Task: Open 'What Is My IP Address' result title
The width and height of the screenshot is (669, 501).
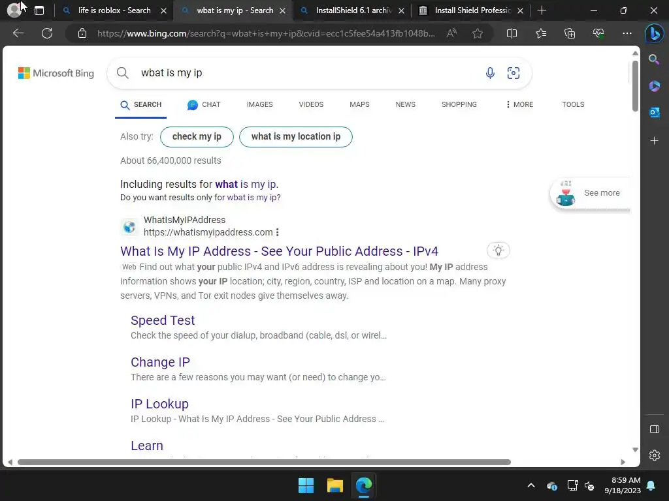Action: [279, 251]
